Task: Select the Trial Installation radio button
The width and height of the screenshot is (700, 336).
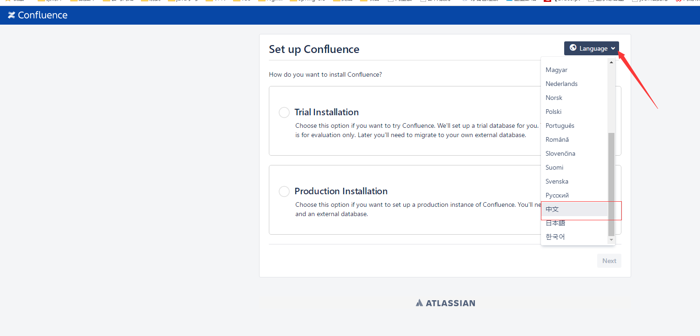Action: [284, 112]
